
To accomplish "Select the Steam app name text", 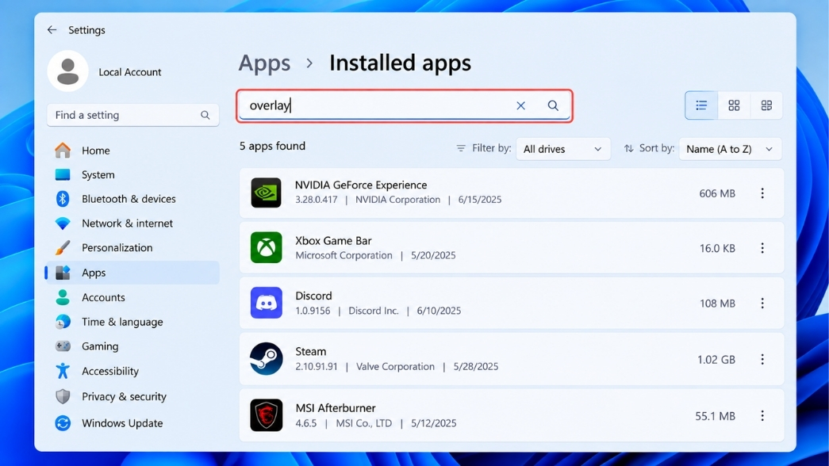I will pos(311,351).
